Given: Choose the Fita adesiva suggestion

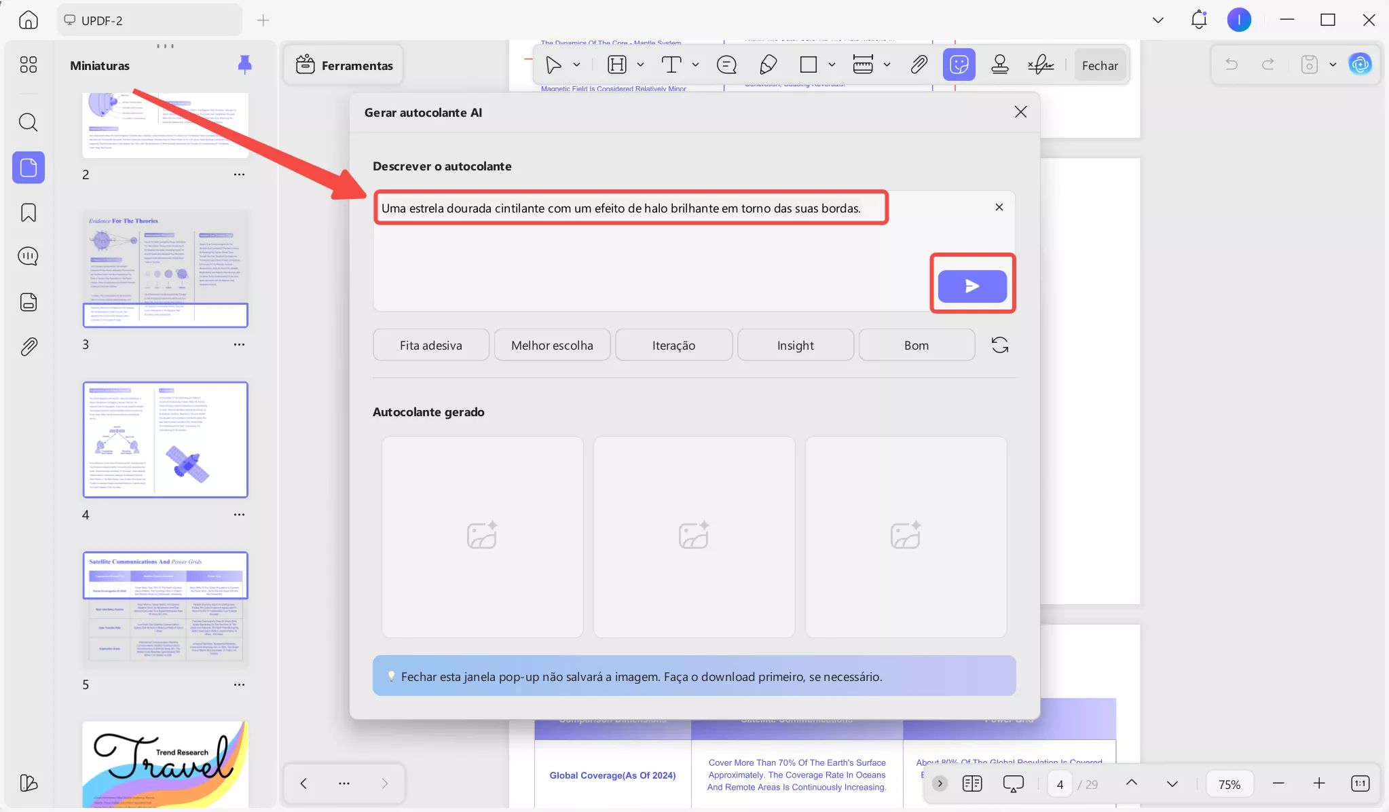Looking at the screenshot, I should pyautogui.click(x=430, y=345).
